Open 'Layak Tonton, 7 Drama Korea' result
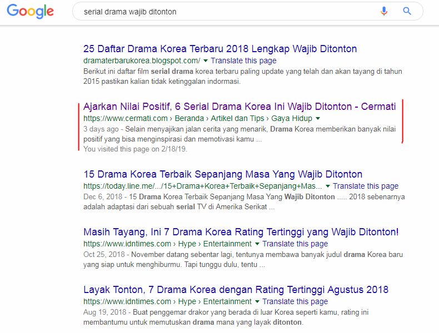Viewport: 439px width, 333px height. pos(236,290)
